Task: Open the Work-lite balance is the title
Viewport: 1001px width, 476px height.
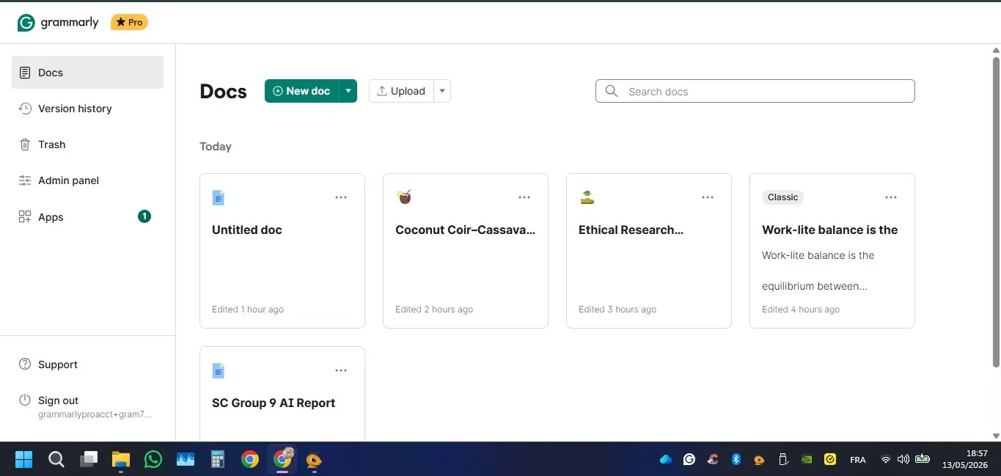Action: pos(830,230)
